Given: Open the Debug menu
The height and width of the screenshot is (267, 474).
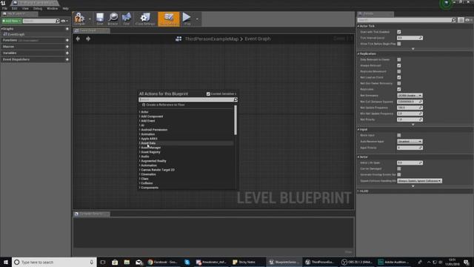Looking at the screenshot, I should tap(38, 8).
